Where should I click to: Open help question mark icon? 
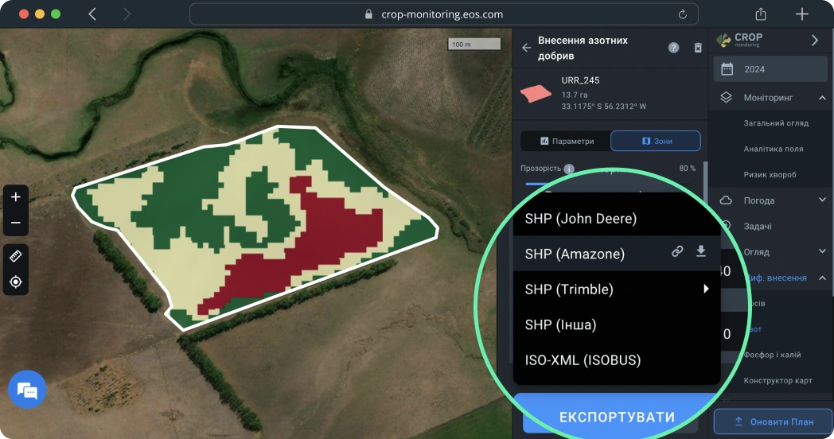[673, 48]
